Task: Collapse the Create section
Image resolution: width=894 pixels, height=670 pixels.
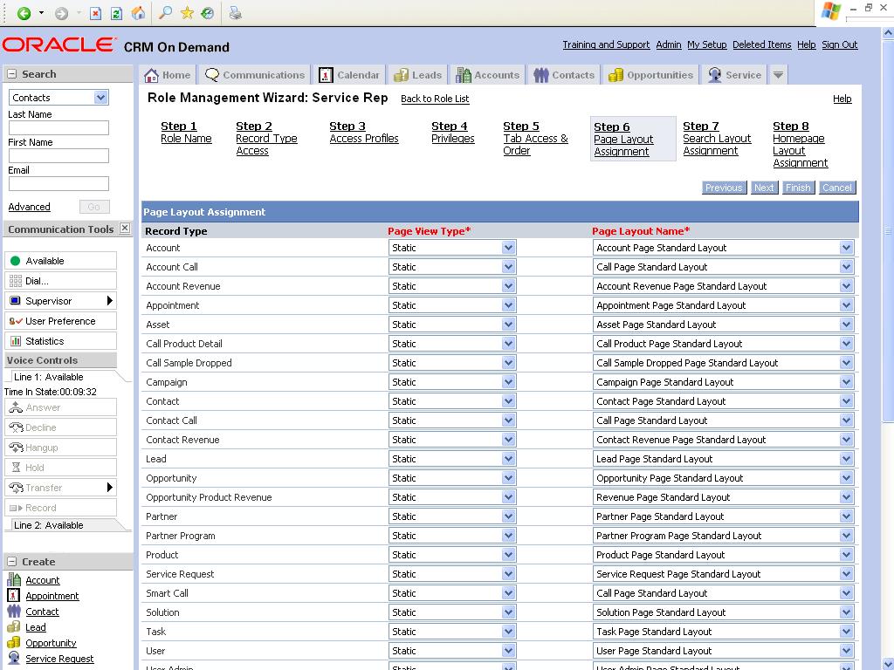Action: click(11, 562)
